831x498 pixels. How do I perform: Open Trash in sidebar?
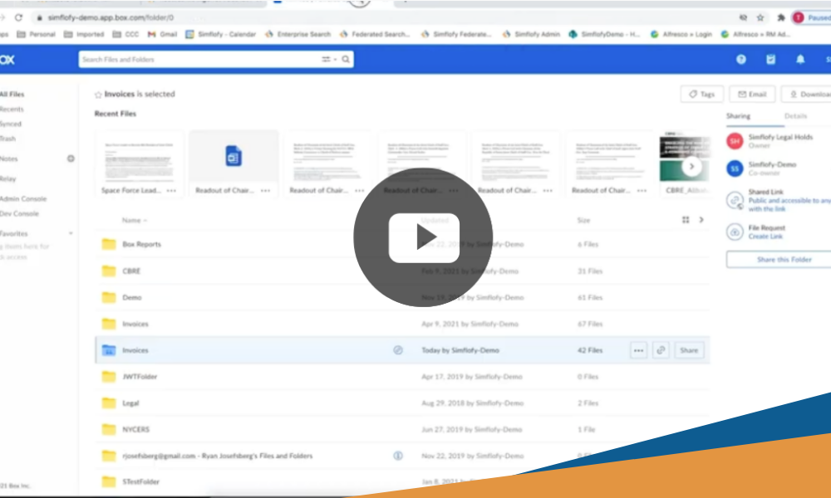[7, 139]
